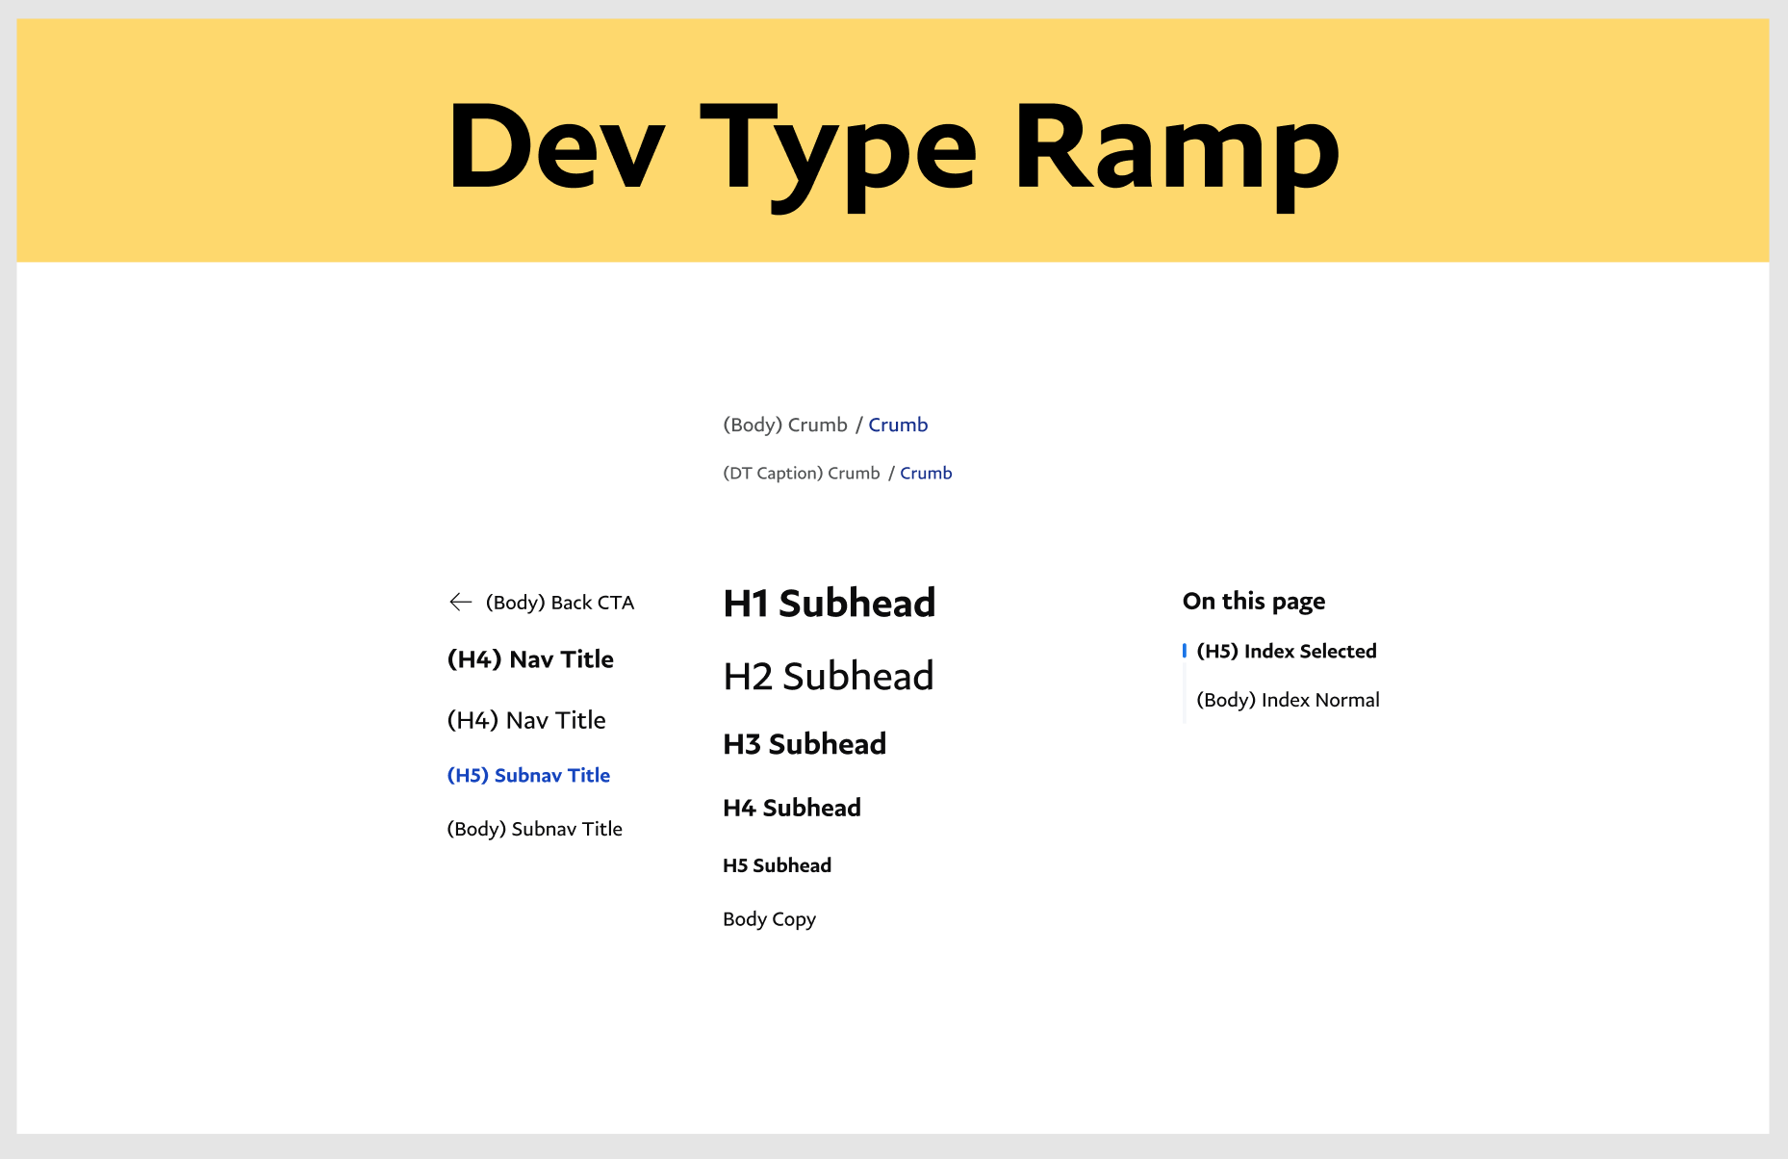This screenshot has width=1788, height=1159.
Task: Open the blue Crumb link in the DT Caption breadcrumb
Action: [926, 473]
